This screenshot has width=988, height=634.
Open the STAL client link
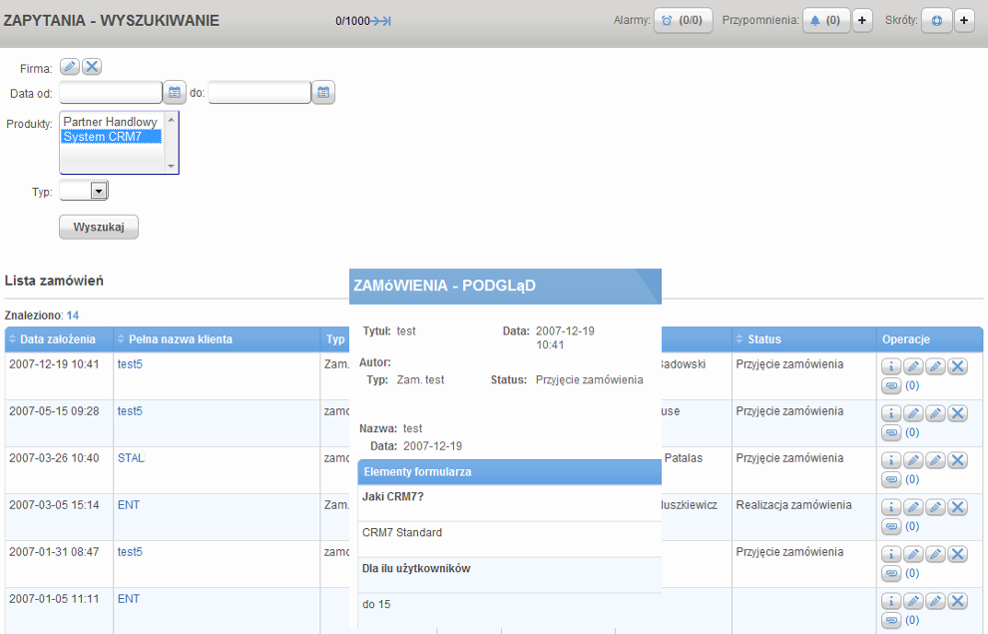coord(131,458)
